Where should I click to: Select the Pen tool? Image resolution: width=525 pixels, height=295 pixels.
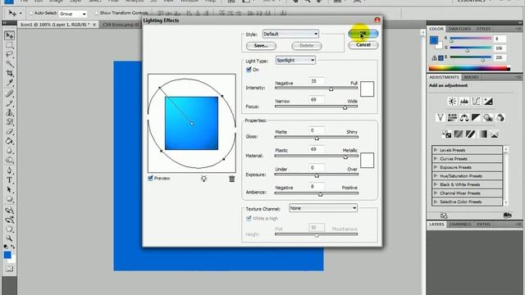click(9, 170)
